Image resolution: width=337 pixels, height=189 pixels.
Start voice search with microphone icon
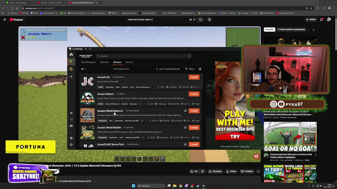(x=209, y=19)
